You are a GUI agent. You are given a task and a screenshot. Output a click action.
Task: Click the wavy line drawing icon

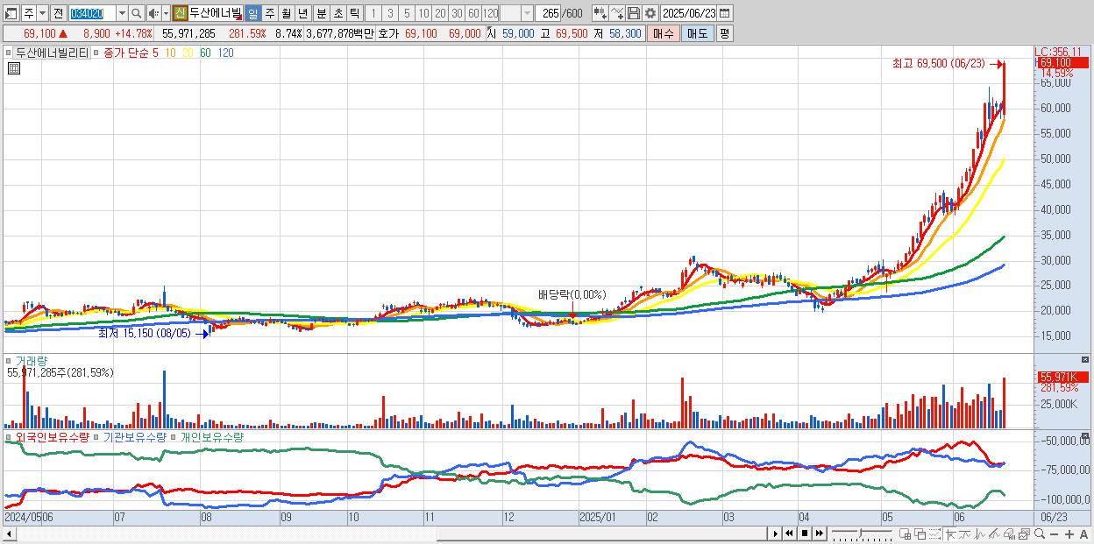tap(964, 533)
